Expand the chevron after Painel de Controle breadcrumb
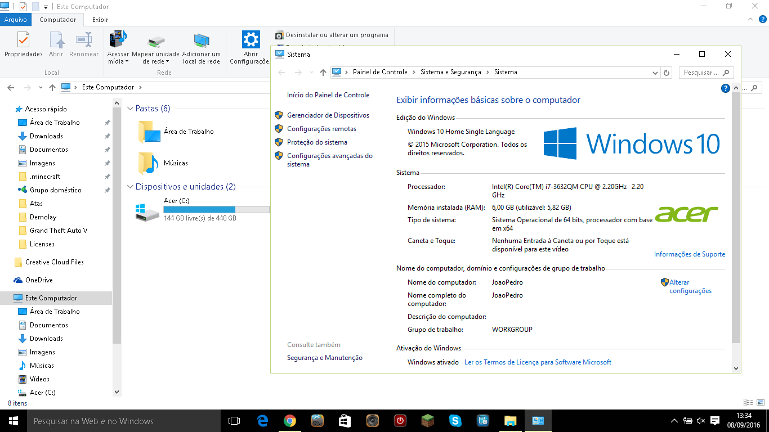This screenshot has height=432, width=769. [x=414, y=72]
